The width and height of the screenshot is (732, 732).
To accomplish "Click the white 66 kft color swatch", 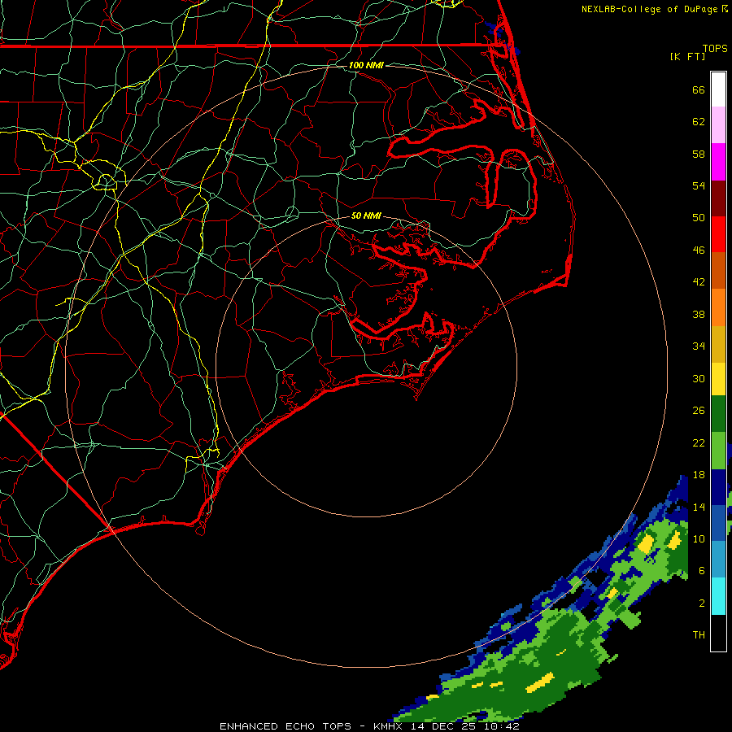I will (718, 89).
